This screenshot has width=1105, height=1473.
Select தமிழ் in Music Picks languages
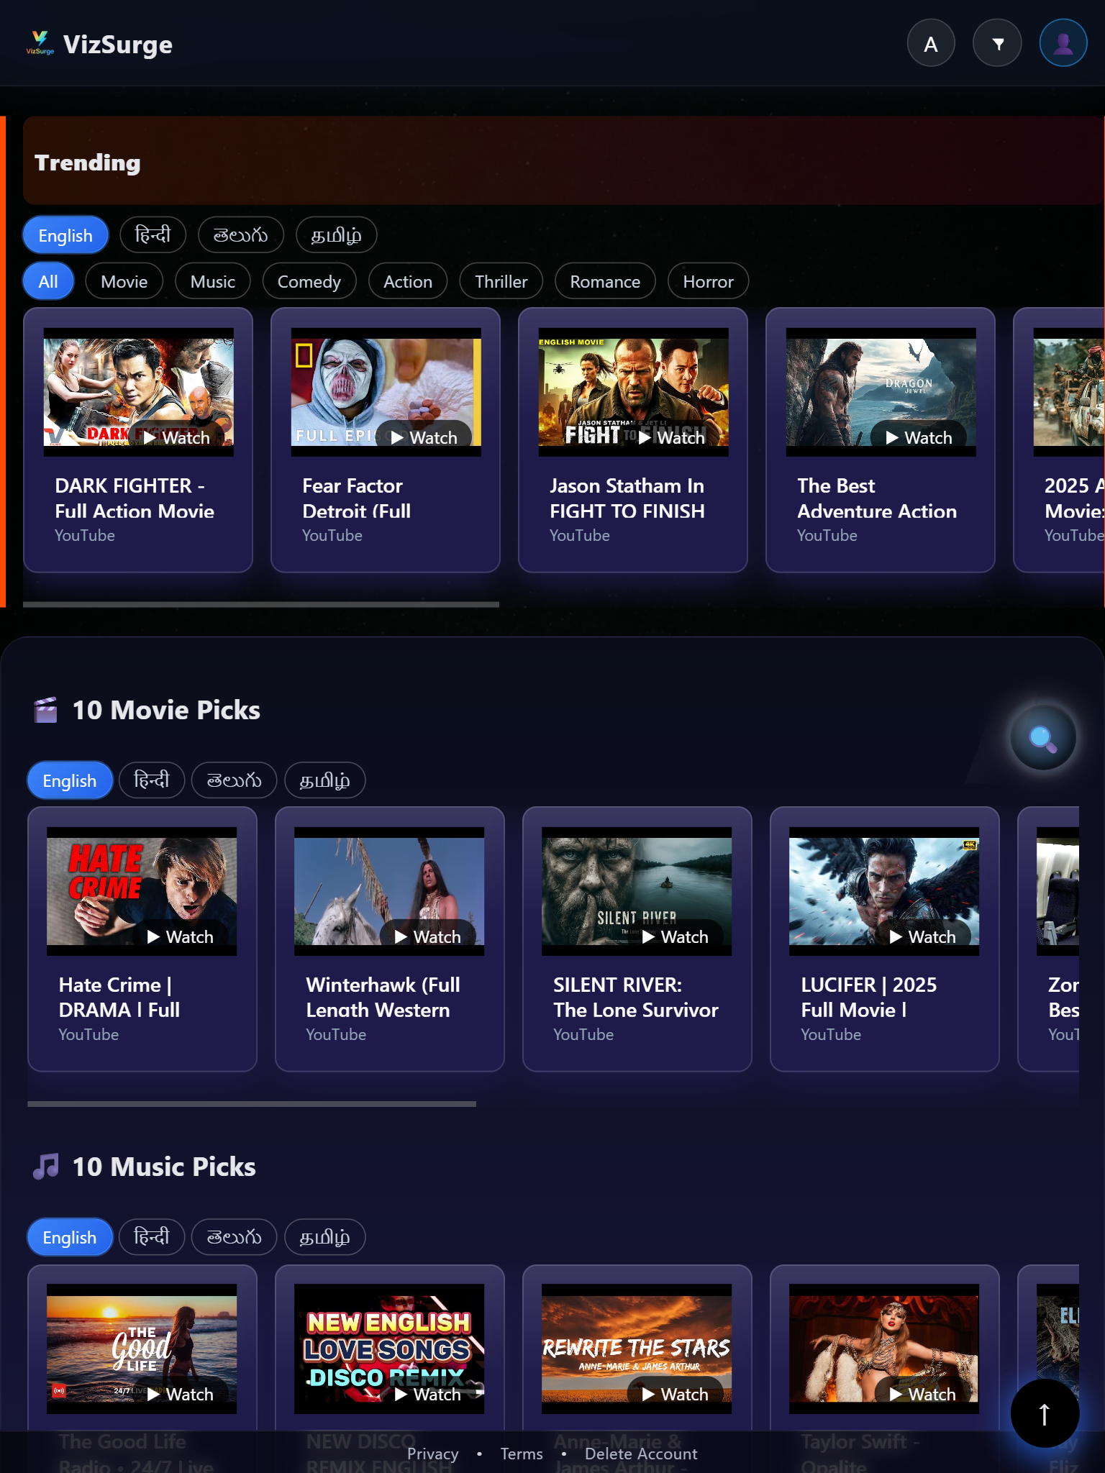click(324, 1237)
